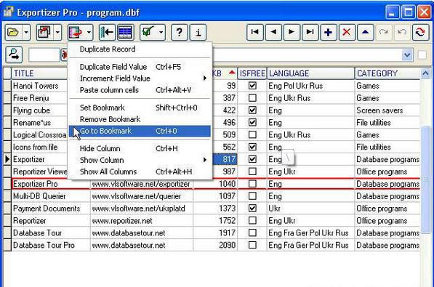The image size is (434, 287).
Task: Toggle ISFREE checkbox for Rename*us
Action: (x=252, y=122)
